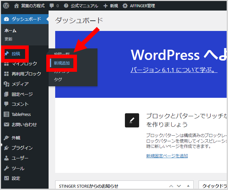The width and height of the screenshot is (228, 190).
Task: Open ツール in sidebar
Action: (x=18, y=168)
